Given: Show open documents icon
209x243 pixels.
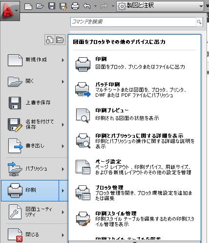Looking at the screenshot, I should (60, 40).
